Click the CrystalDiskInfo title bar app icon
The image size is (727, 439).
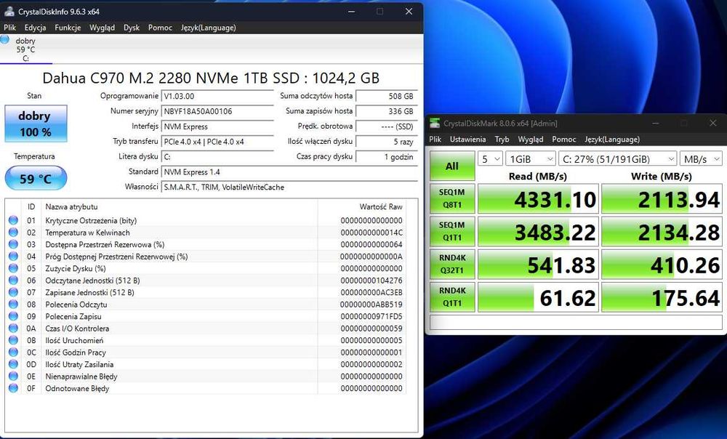click(x=9, y=12)
